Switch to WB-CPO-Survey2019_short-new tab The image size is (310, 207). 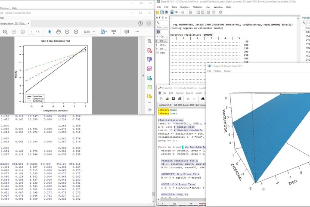point(189,105)
